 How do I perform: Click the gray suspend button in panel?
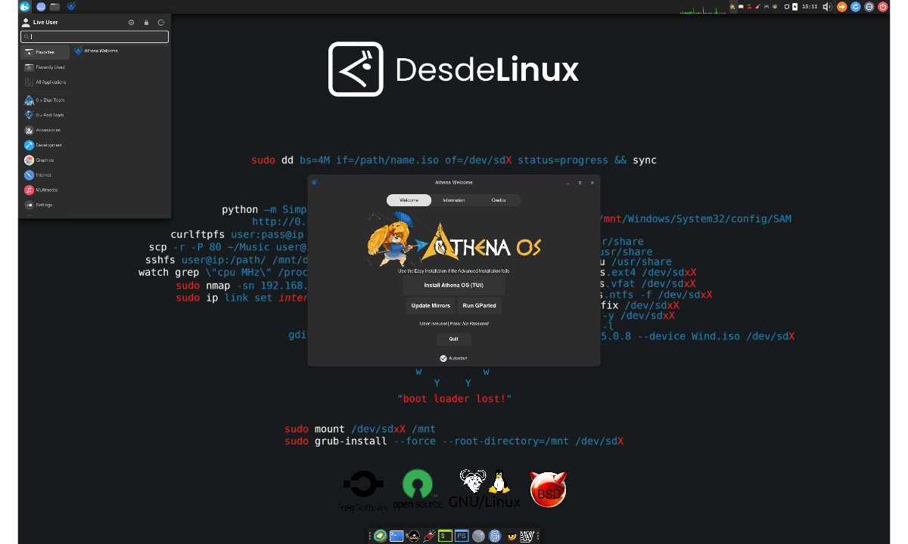point(869,7)
